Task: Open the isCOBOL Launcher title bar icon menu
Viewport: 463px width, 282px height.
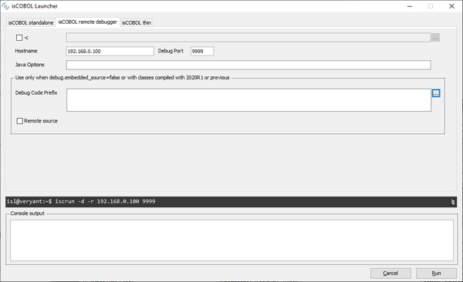Action: 5,6
